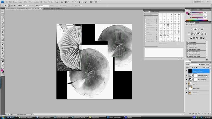Add an Invert adjustment

point(191,38)
